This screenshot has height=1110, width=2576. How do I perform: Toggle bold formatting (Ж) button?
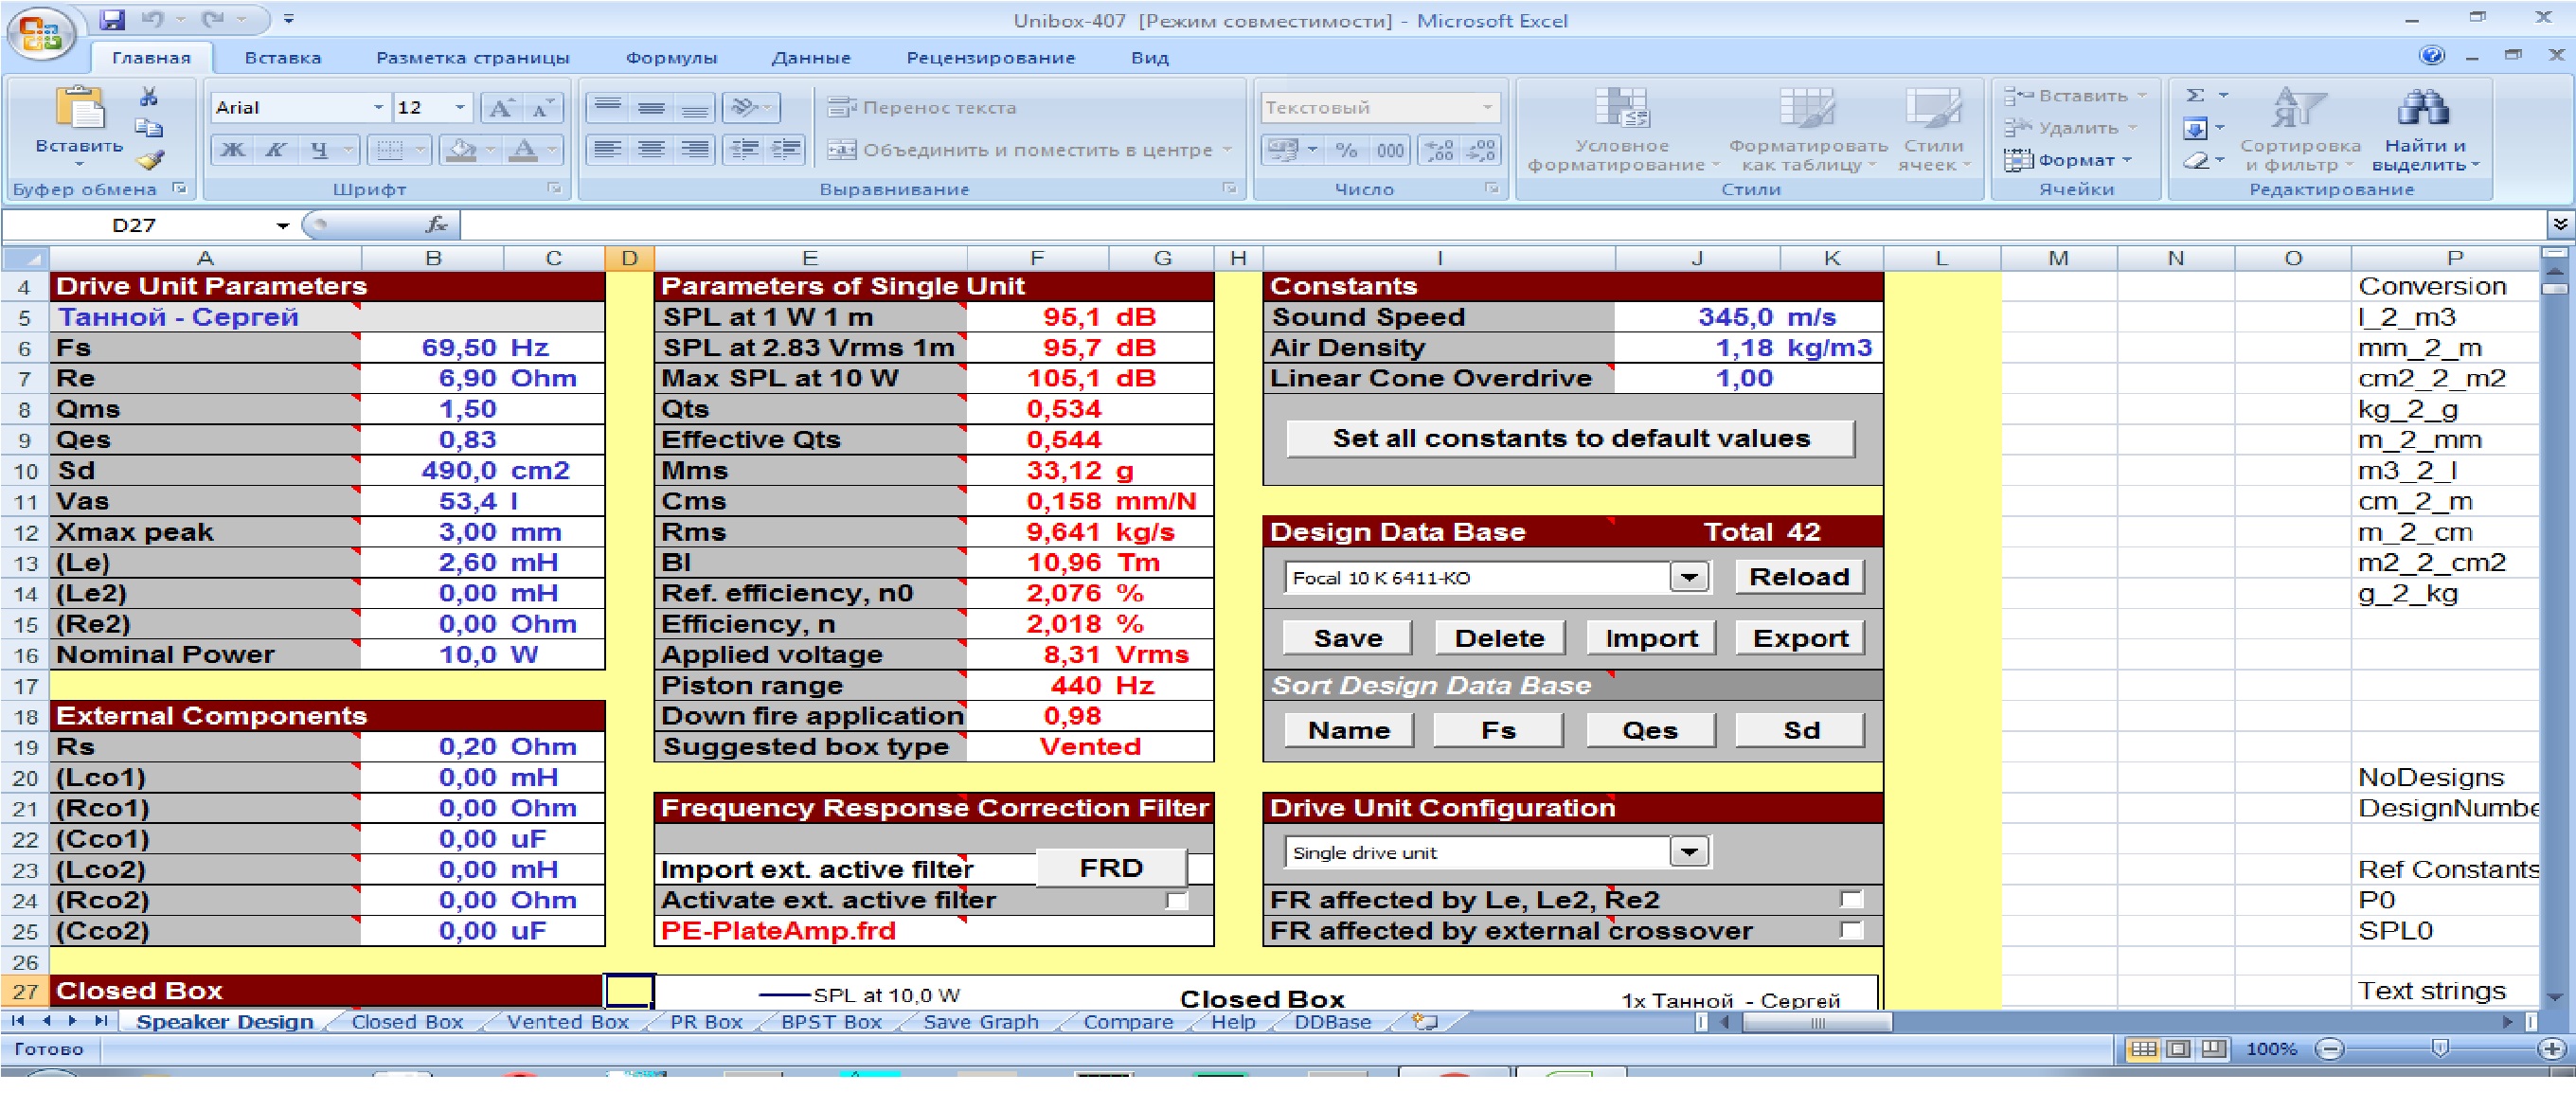[232, 150]
